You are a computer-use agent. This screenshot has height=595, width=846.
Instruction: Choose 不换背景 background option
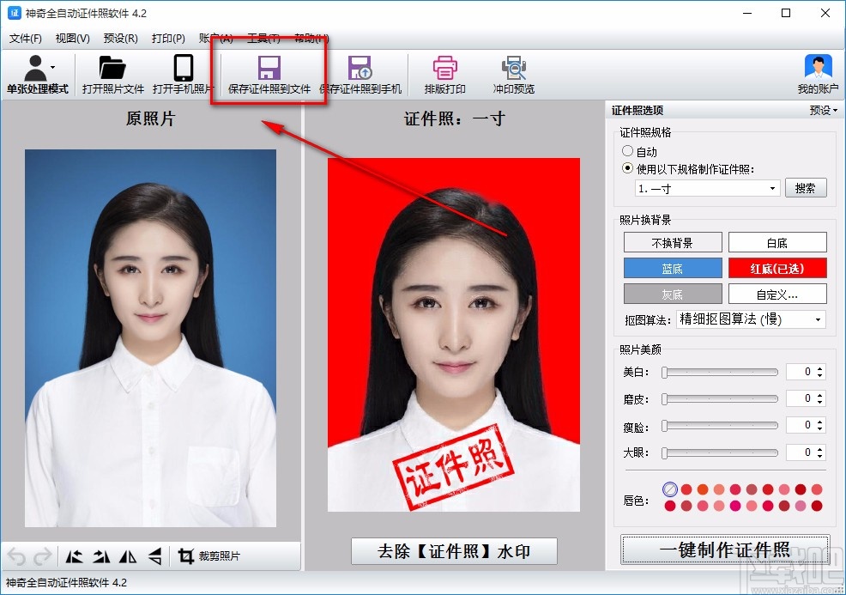(673, 242)
